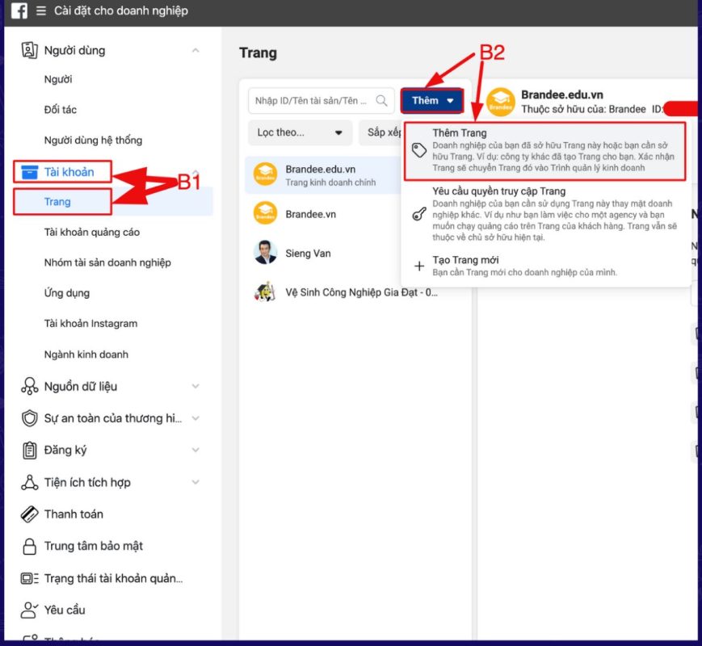
Task: Open Trung tâm bảo mật label
Action: pos(94,546)
